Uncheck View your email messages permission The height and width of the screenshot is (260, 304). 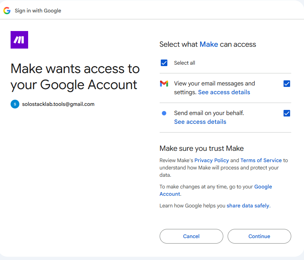pos(287,84)
